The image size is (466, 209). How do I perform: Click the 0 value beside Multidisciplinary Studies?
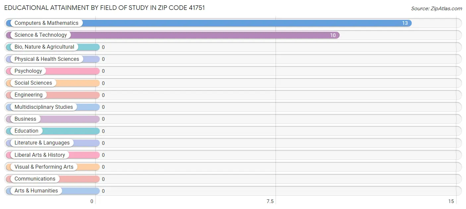point(103,107)
